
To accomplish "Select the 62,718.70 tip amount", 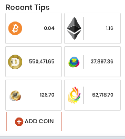I will pyautogui.click(x=103, y=95).
